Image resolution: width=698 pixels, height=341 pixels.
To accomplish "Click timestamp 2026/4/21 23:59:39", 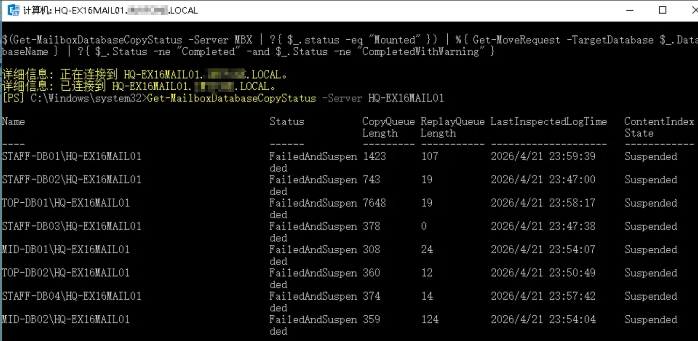I will click(x=543, y=157).
